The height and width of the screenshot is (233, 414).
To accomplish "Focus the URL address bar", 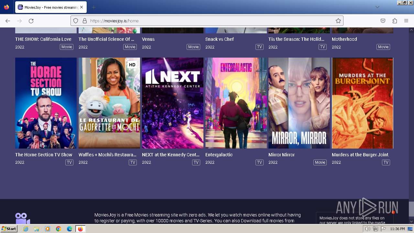I will [x=207, y=21].
